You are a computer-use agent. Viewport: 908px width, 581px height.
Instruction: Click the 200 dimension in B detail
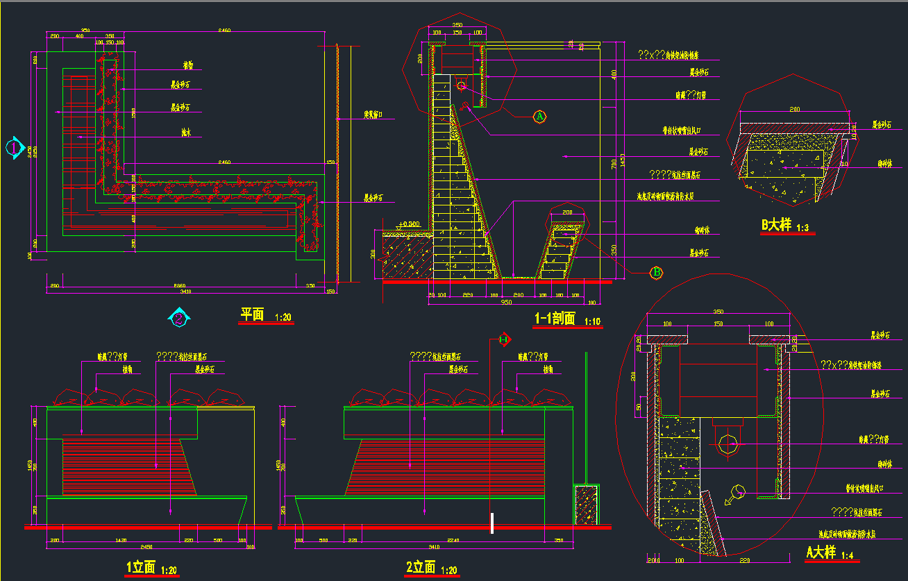click(x=794, y=110)
